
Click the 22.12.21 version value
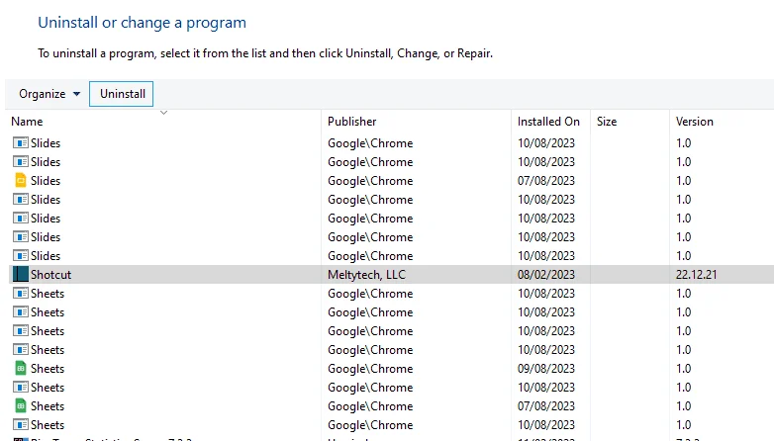click(696, 274)
